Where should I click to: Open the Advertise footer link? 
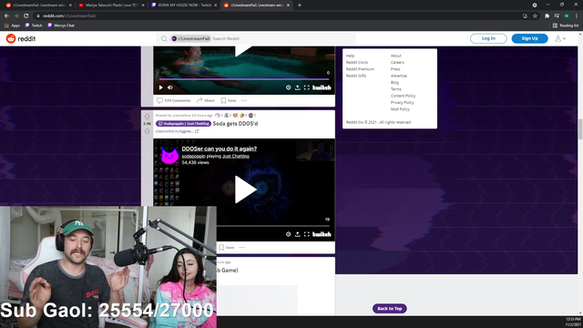pyautogui.click(x=399, y=76)
